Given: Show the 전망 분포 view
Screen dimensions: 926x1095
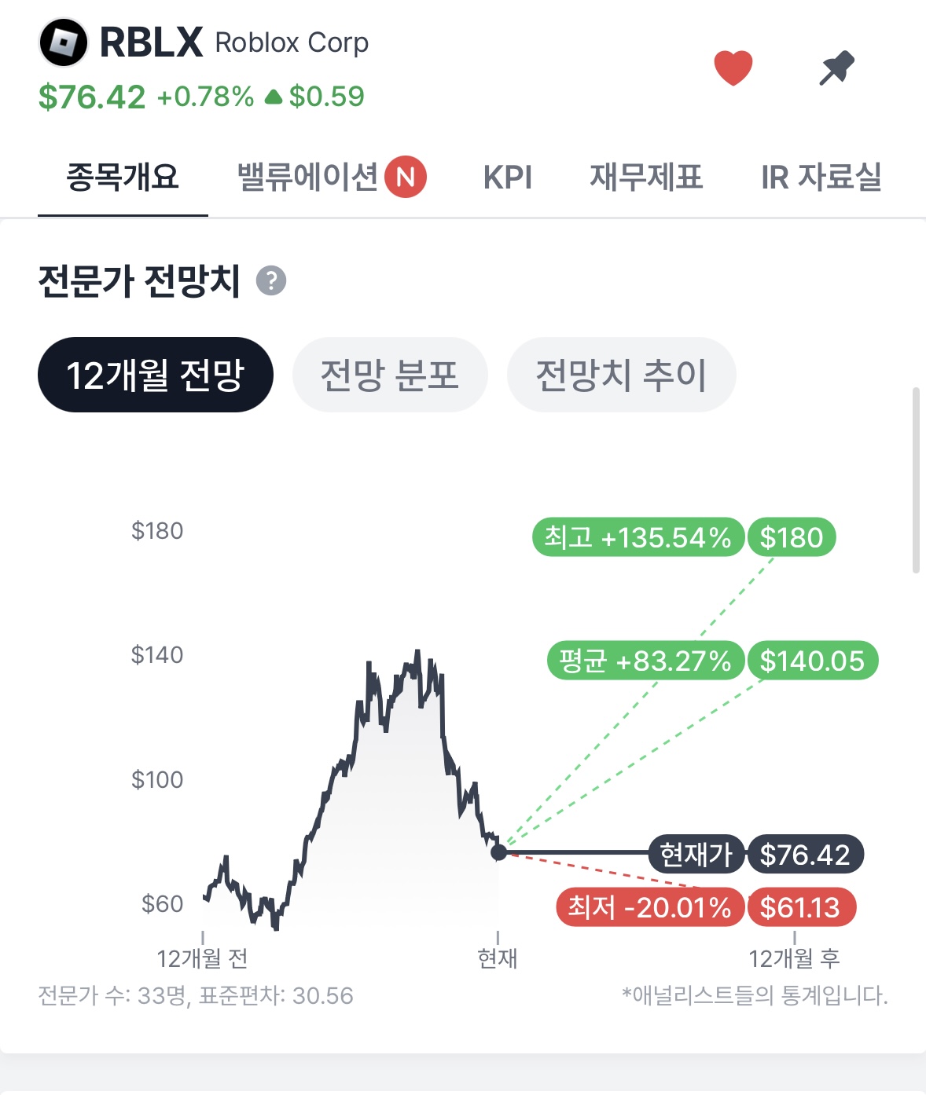Looking at the screenshot, I should (x=390, y=375).
